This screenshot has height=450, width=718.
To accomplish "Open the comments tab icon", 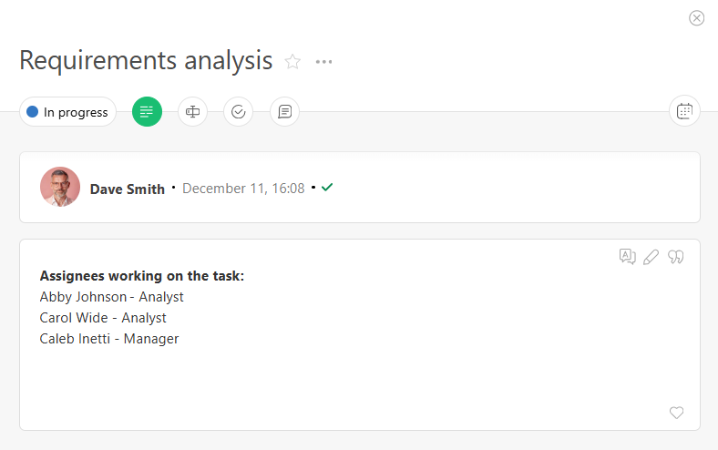I will click(x=284, y=112).
